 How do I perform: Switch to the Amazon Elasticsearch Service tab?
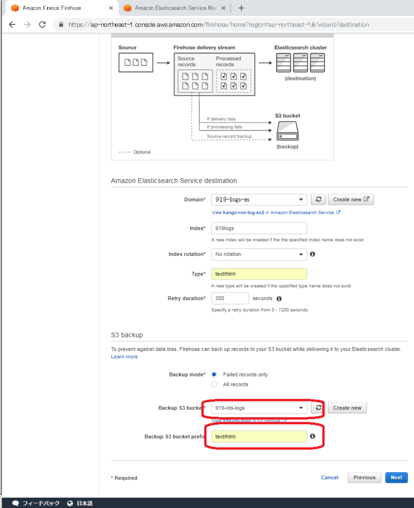[176, 8]
